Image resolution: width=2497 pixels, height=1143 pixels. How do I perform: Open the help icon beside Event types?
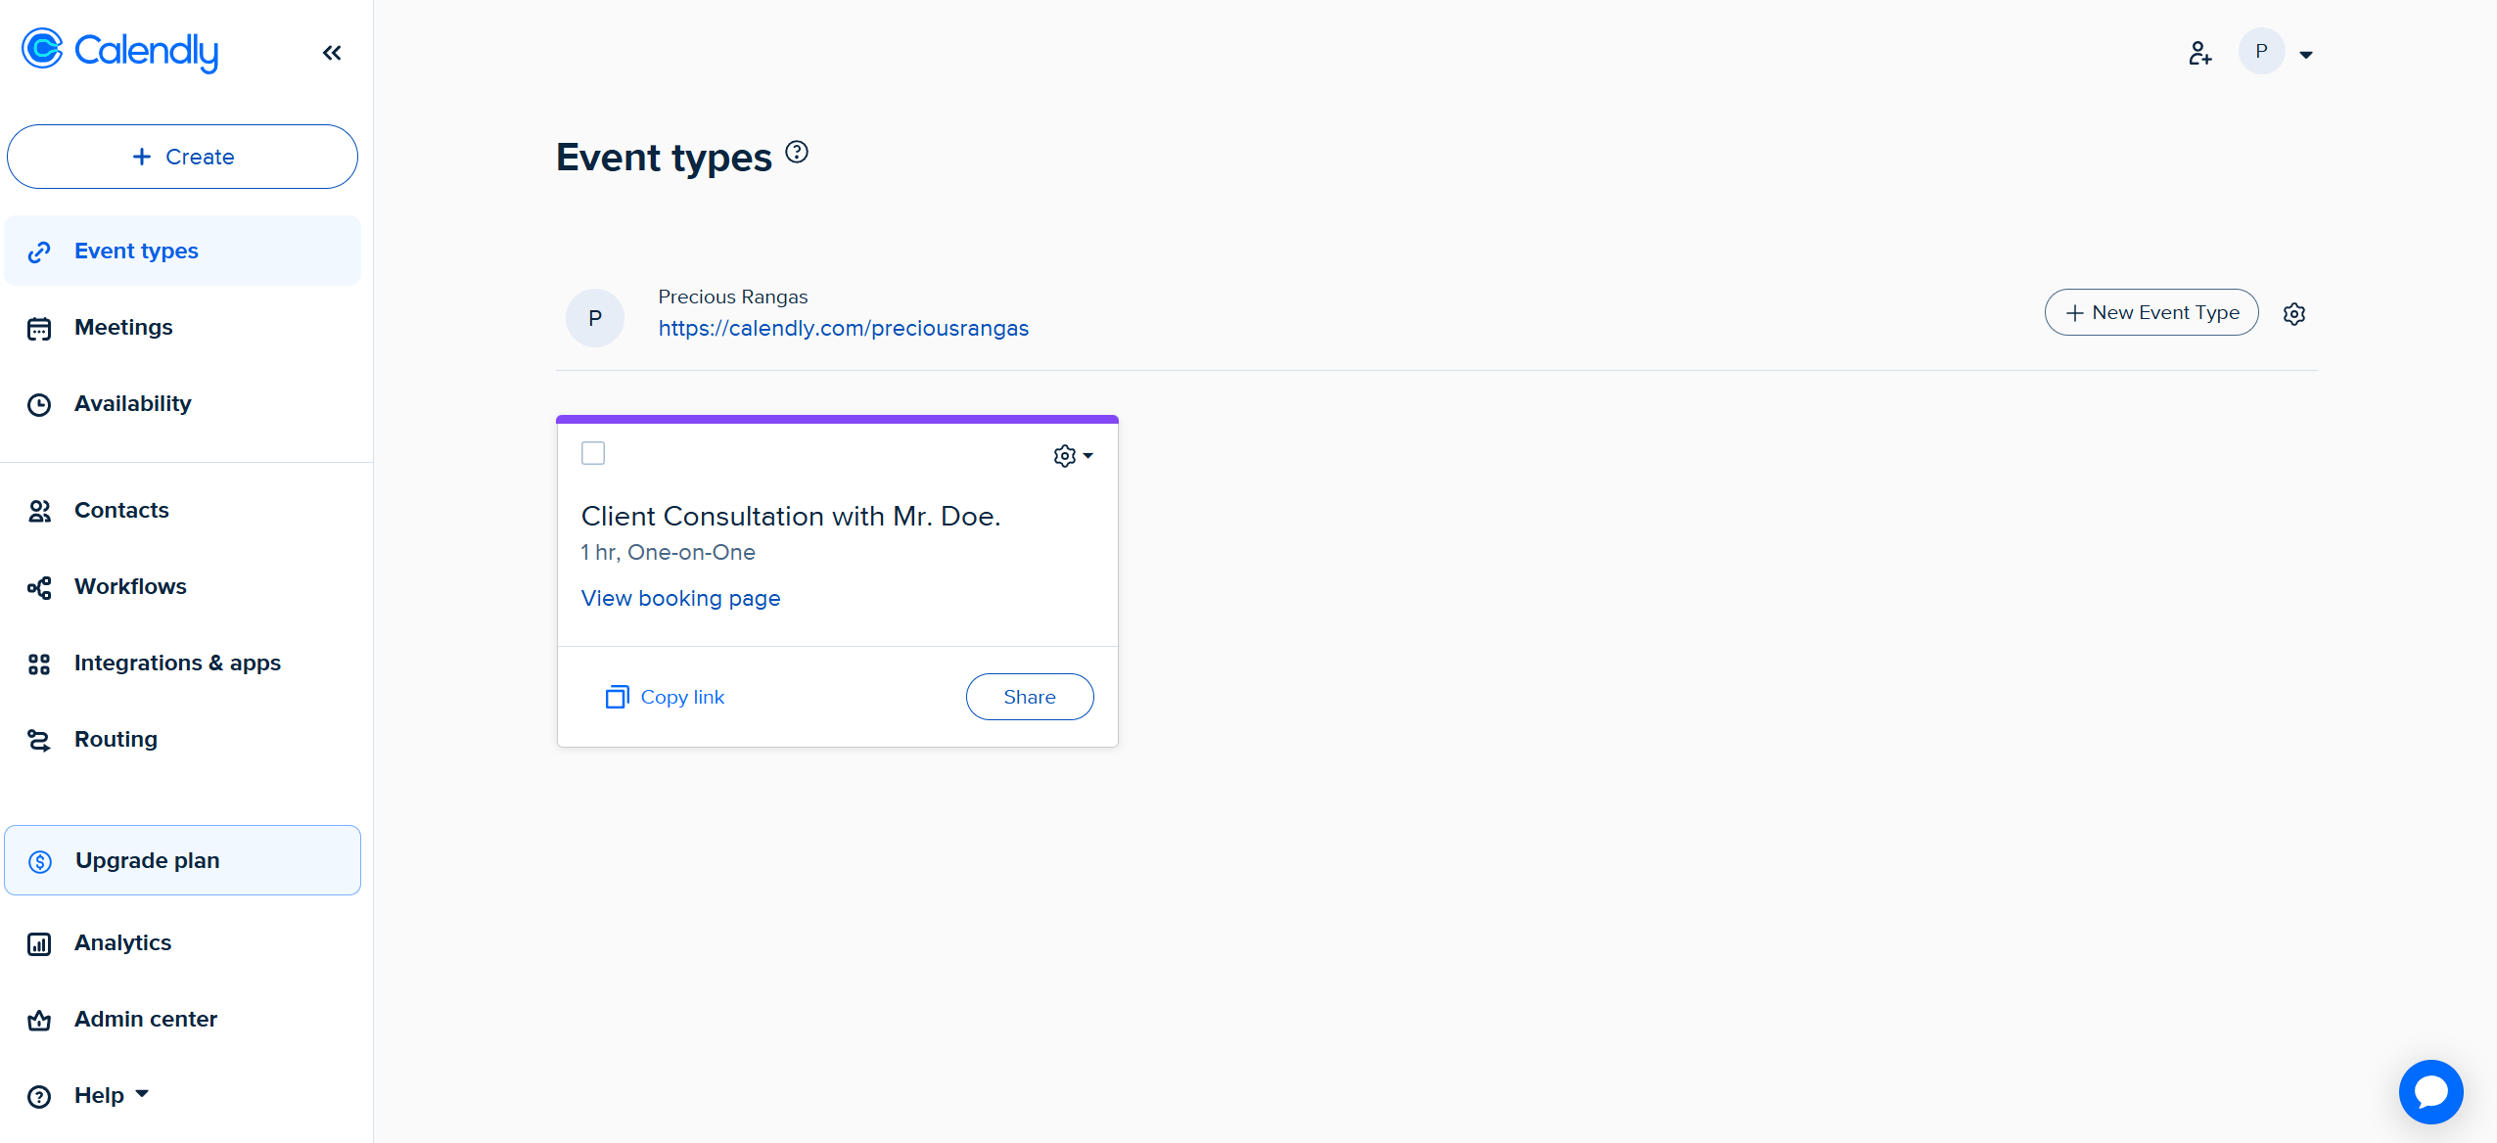click(x=797, y=152)
